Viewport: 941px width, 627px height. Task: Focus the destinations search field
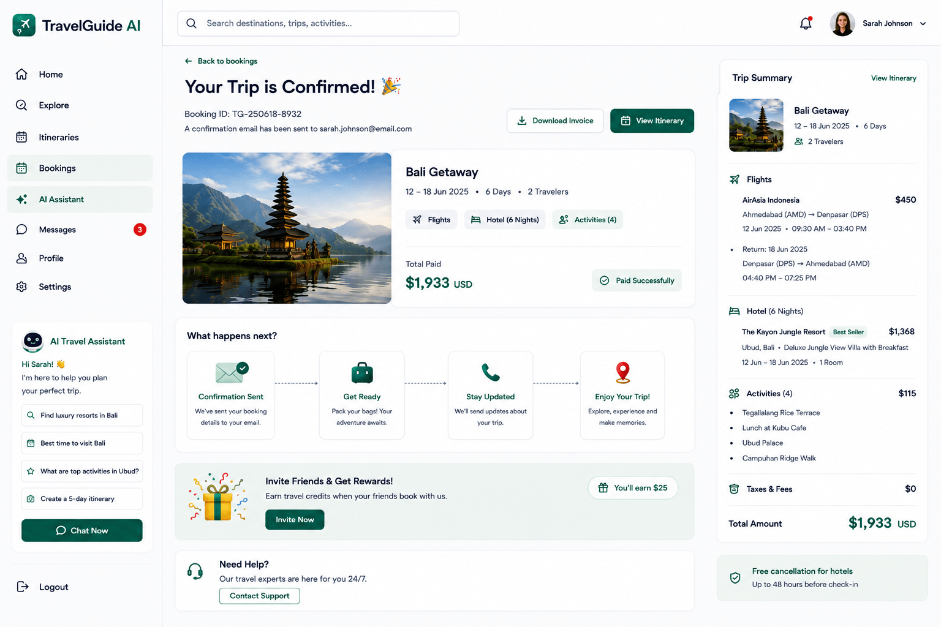click(318, 23)
